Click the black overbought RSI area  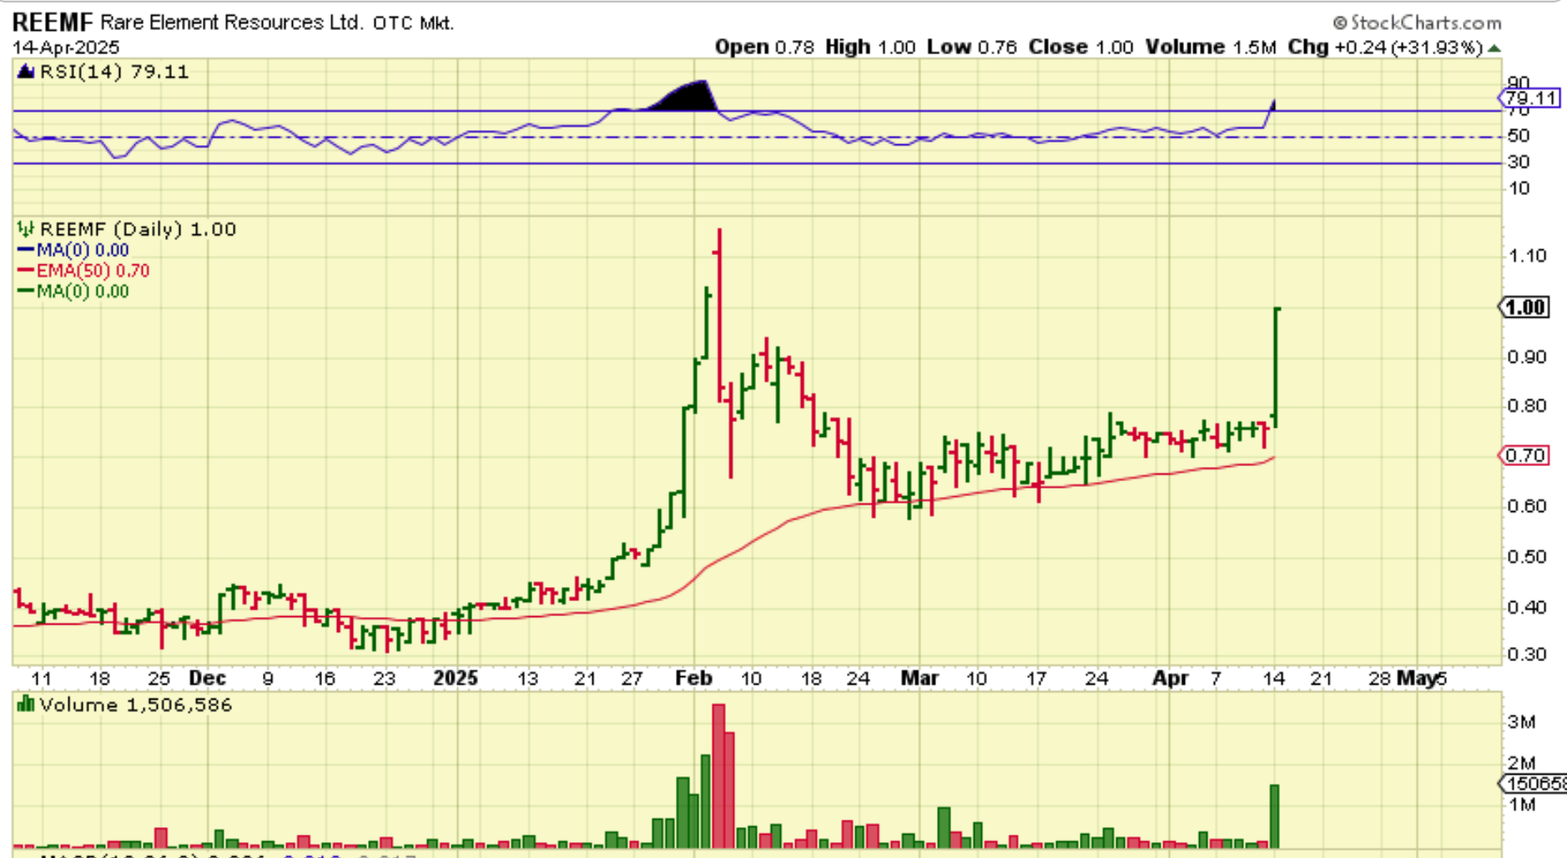click(x=688, y=96)
